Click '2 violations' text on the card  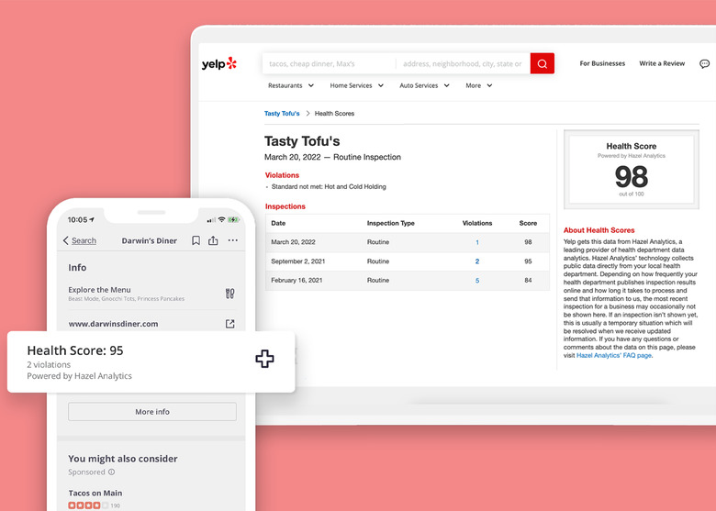pos(49,364)
